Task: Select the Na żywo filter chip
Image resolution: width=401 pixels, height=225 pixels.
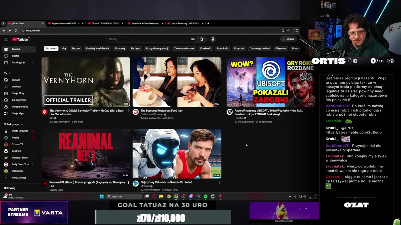Action: (135, 48)
